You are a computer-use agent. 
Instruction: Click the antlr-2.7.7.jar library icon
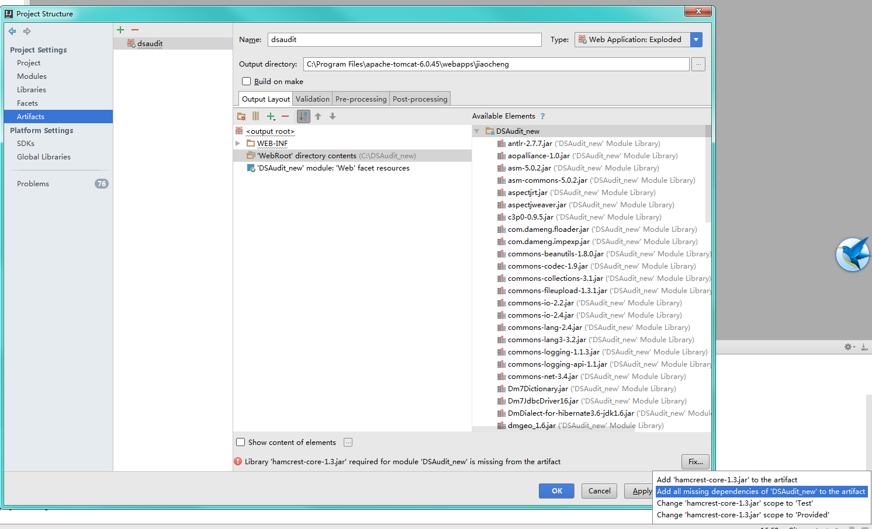[x=501, y=144]
